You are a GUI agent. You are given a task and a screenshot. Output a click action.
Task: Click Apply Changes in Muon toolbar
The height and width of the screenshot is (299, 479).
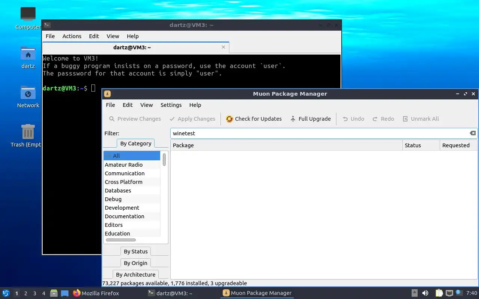[x=192, y=119]
